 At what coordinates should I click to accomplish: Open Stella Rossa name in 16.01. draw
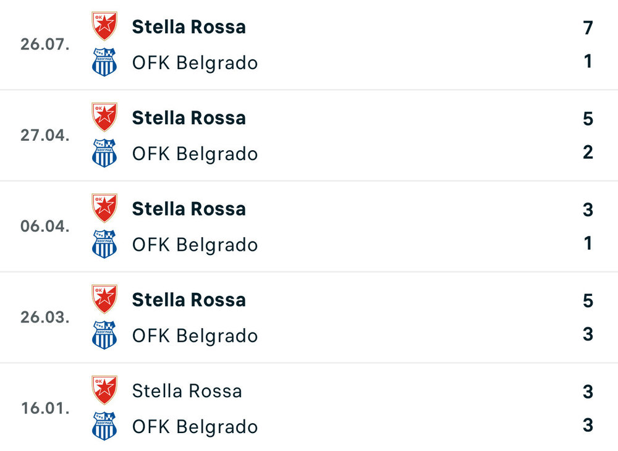tap(187, 390)
